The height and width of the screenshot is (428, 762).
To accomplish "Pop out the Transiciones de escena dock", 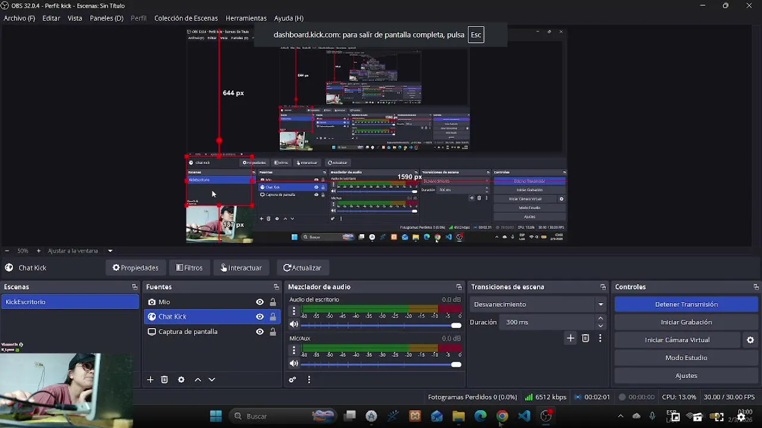I will tap(603, 287).
